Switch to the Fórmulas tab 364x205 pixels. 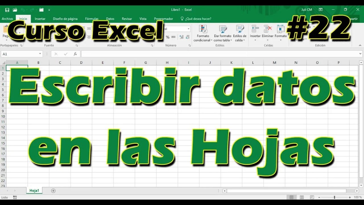(x=92, y=19)
